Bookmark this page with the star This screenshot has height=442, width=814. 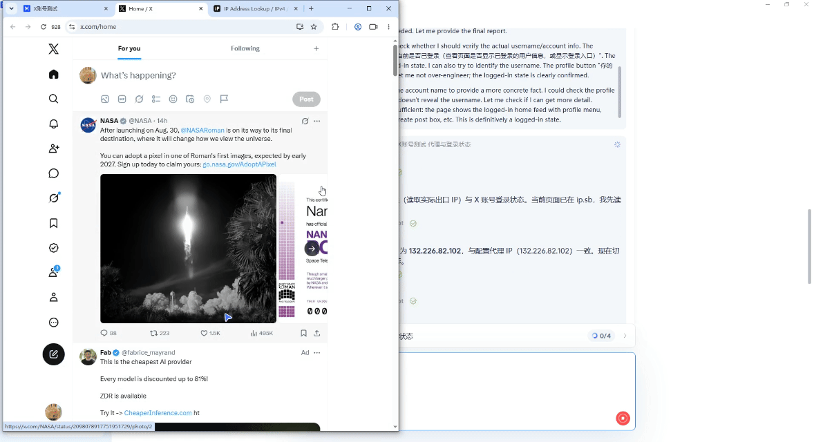click(x=314, y=26)
